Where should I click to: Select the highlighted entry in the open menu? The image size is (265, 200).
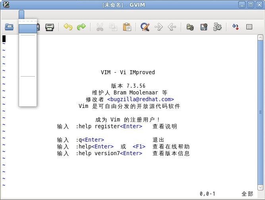(x=28, y=29)
